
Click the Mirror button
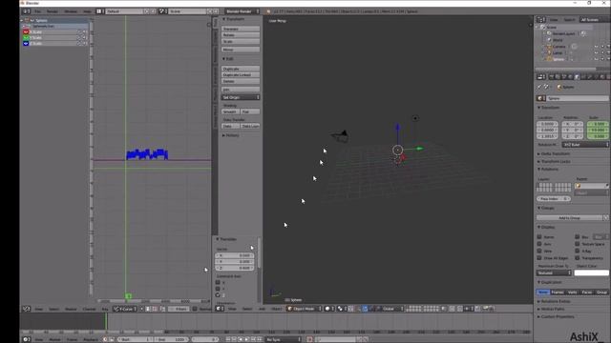point(241,50)
